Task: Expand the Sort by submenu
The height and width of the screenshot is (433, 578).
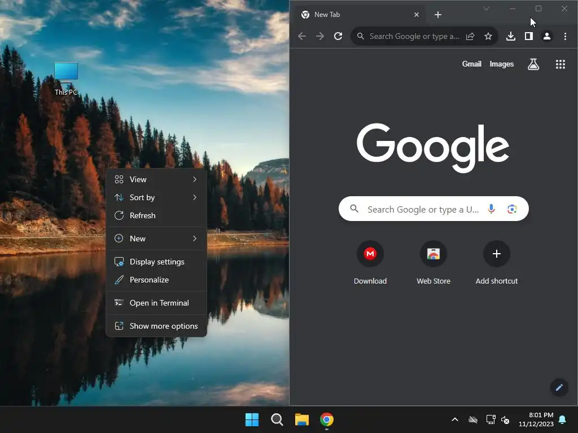Action: click(x=156, y=197)
